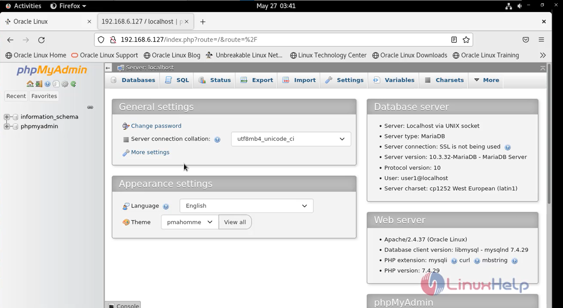Image resolution: width=563 pixels, height=308 pixels.
Task: Switch to the SQL tab
Action: pyautogui.click(x=177, y=80)
